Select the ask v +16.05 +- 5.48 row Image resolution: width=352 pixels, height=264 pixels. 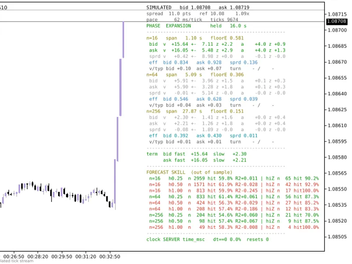pos(217,50)
